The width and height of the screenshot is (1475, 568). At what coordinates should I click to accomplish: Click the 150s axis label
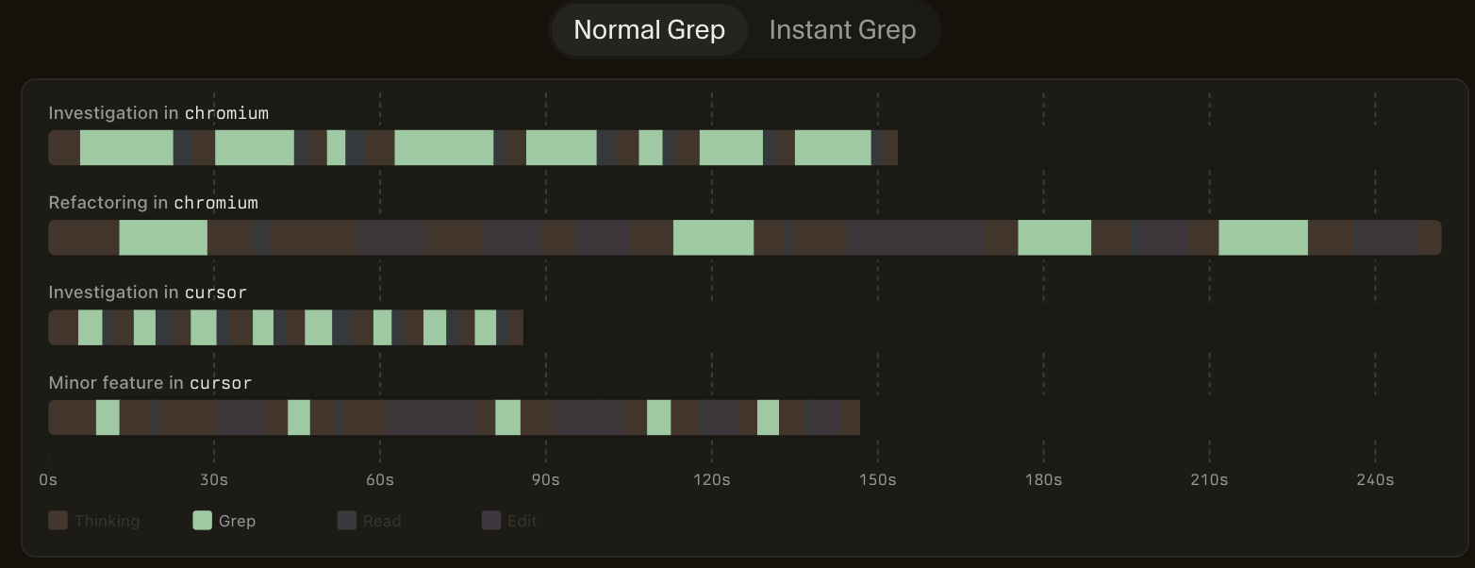877,480
